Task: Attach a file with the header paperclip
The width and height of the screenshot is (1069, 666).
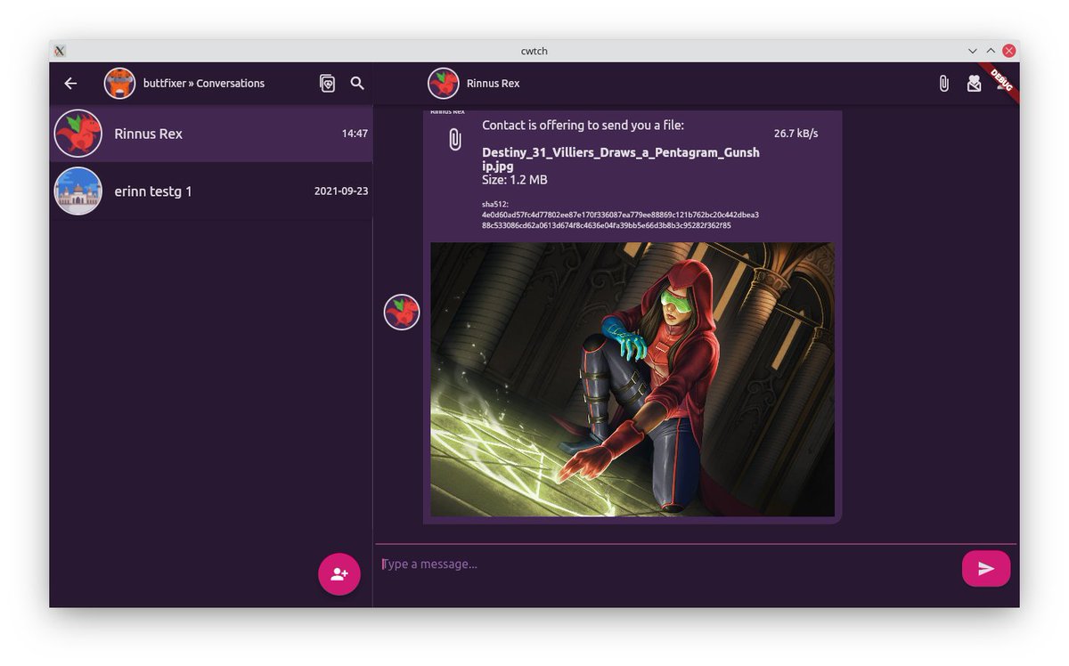Action: pos(943,83)
